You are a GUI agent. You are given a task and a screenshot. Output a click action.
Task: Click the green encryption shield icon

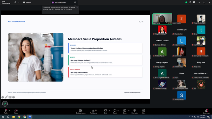tap(186, 2)
